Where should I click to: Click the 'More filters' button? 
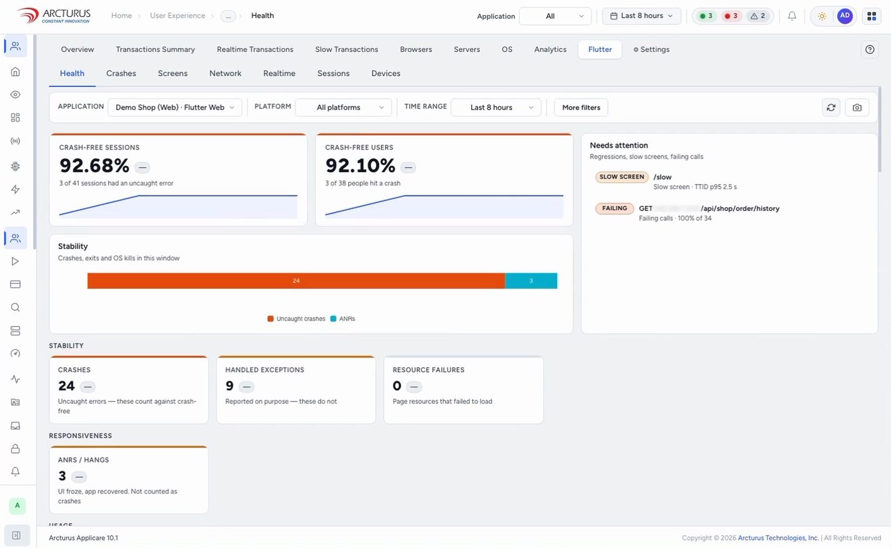(581, 107)
